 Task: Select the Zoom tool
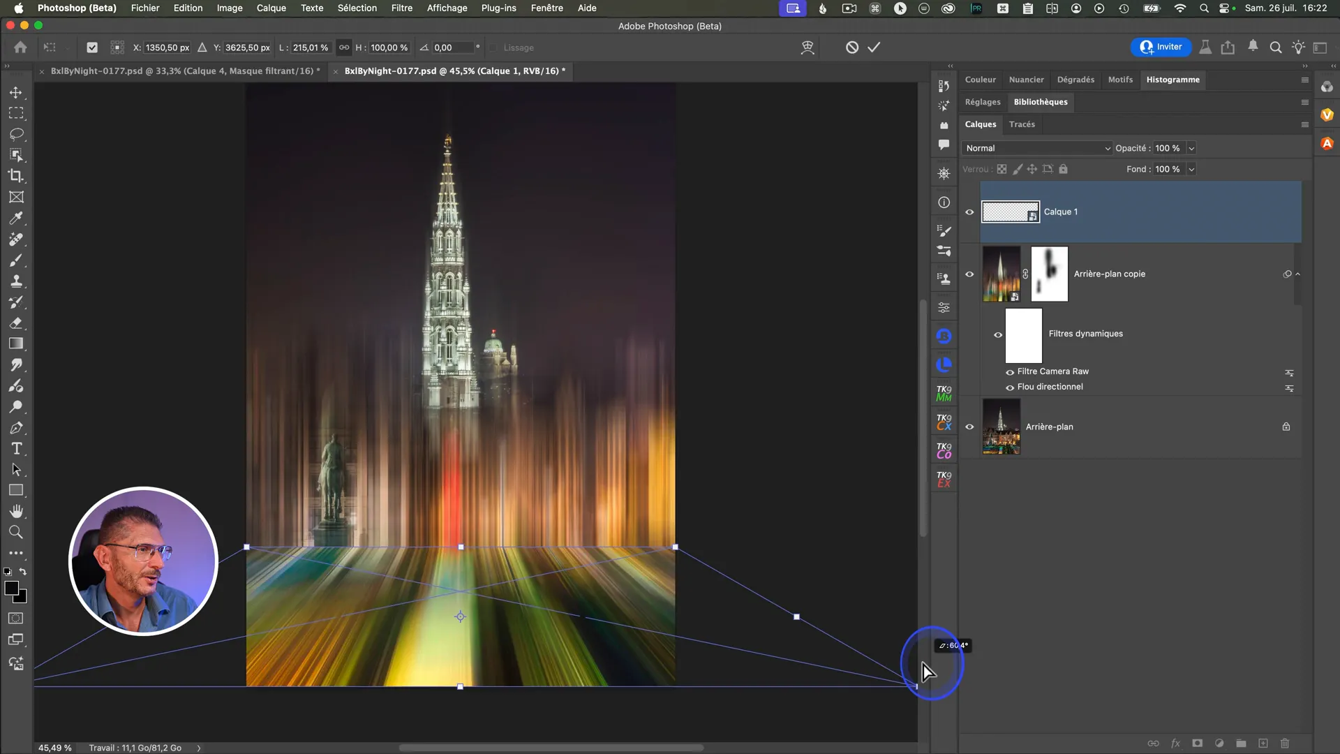pos(16,532)
